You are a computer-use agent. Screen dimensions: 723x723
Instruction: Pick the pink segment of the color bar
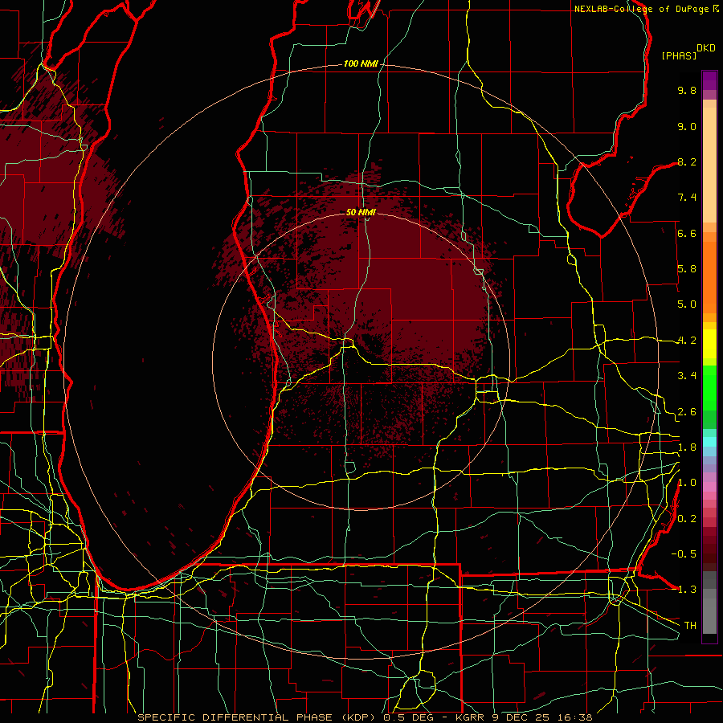[709, 487]
